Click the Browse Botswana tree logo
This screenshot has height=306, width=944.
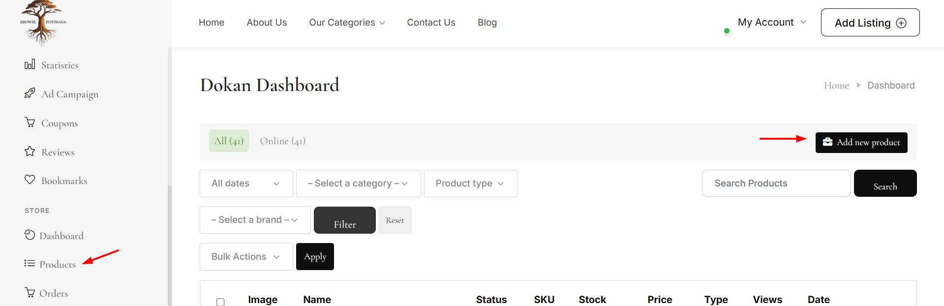tap(42, 22)
